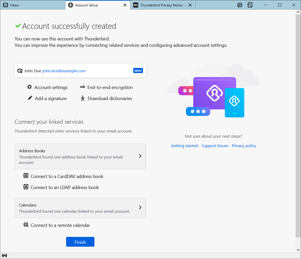Close the Account Setup tab
The image size is (301, 259).
[x=125, y=5]
